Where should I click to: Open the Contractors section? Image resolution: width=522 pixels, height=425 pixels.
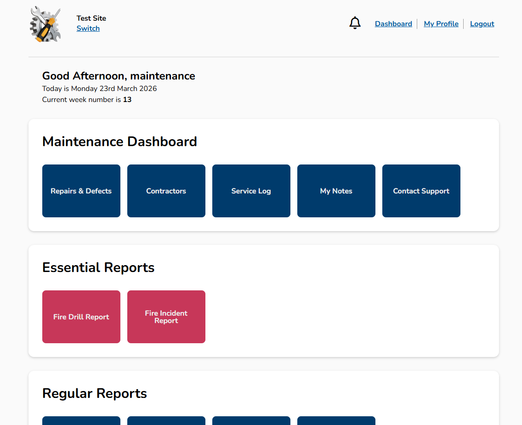[x=166, y=191]
